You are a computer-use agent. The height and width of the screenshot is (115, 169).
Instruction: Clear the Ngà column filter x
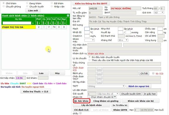click(x=65, y=23)
